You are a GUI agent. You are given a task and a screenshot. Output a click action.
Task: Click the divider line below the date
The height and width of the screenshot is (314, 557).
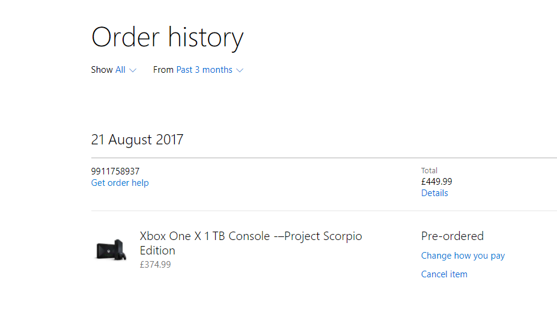click(324, 158)
